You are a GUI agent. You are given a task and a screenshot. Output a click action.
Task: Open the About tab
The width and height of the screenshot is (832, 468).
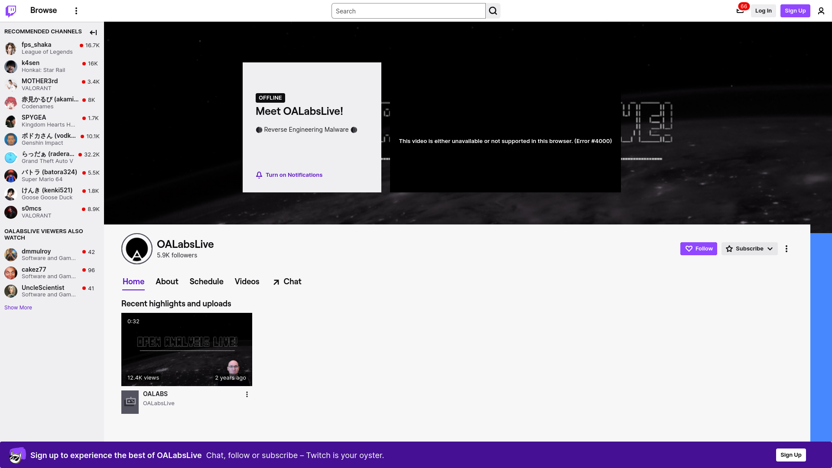click(167, 282)
